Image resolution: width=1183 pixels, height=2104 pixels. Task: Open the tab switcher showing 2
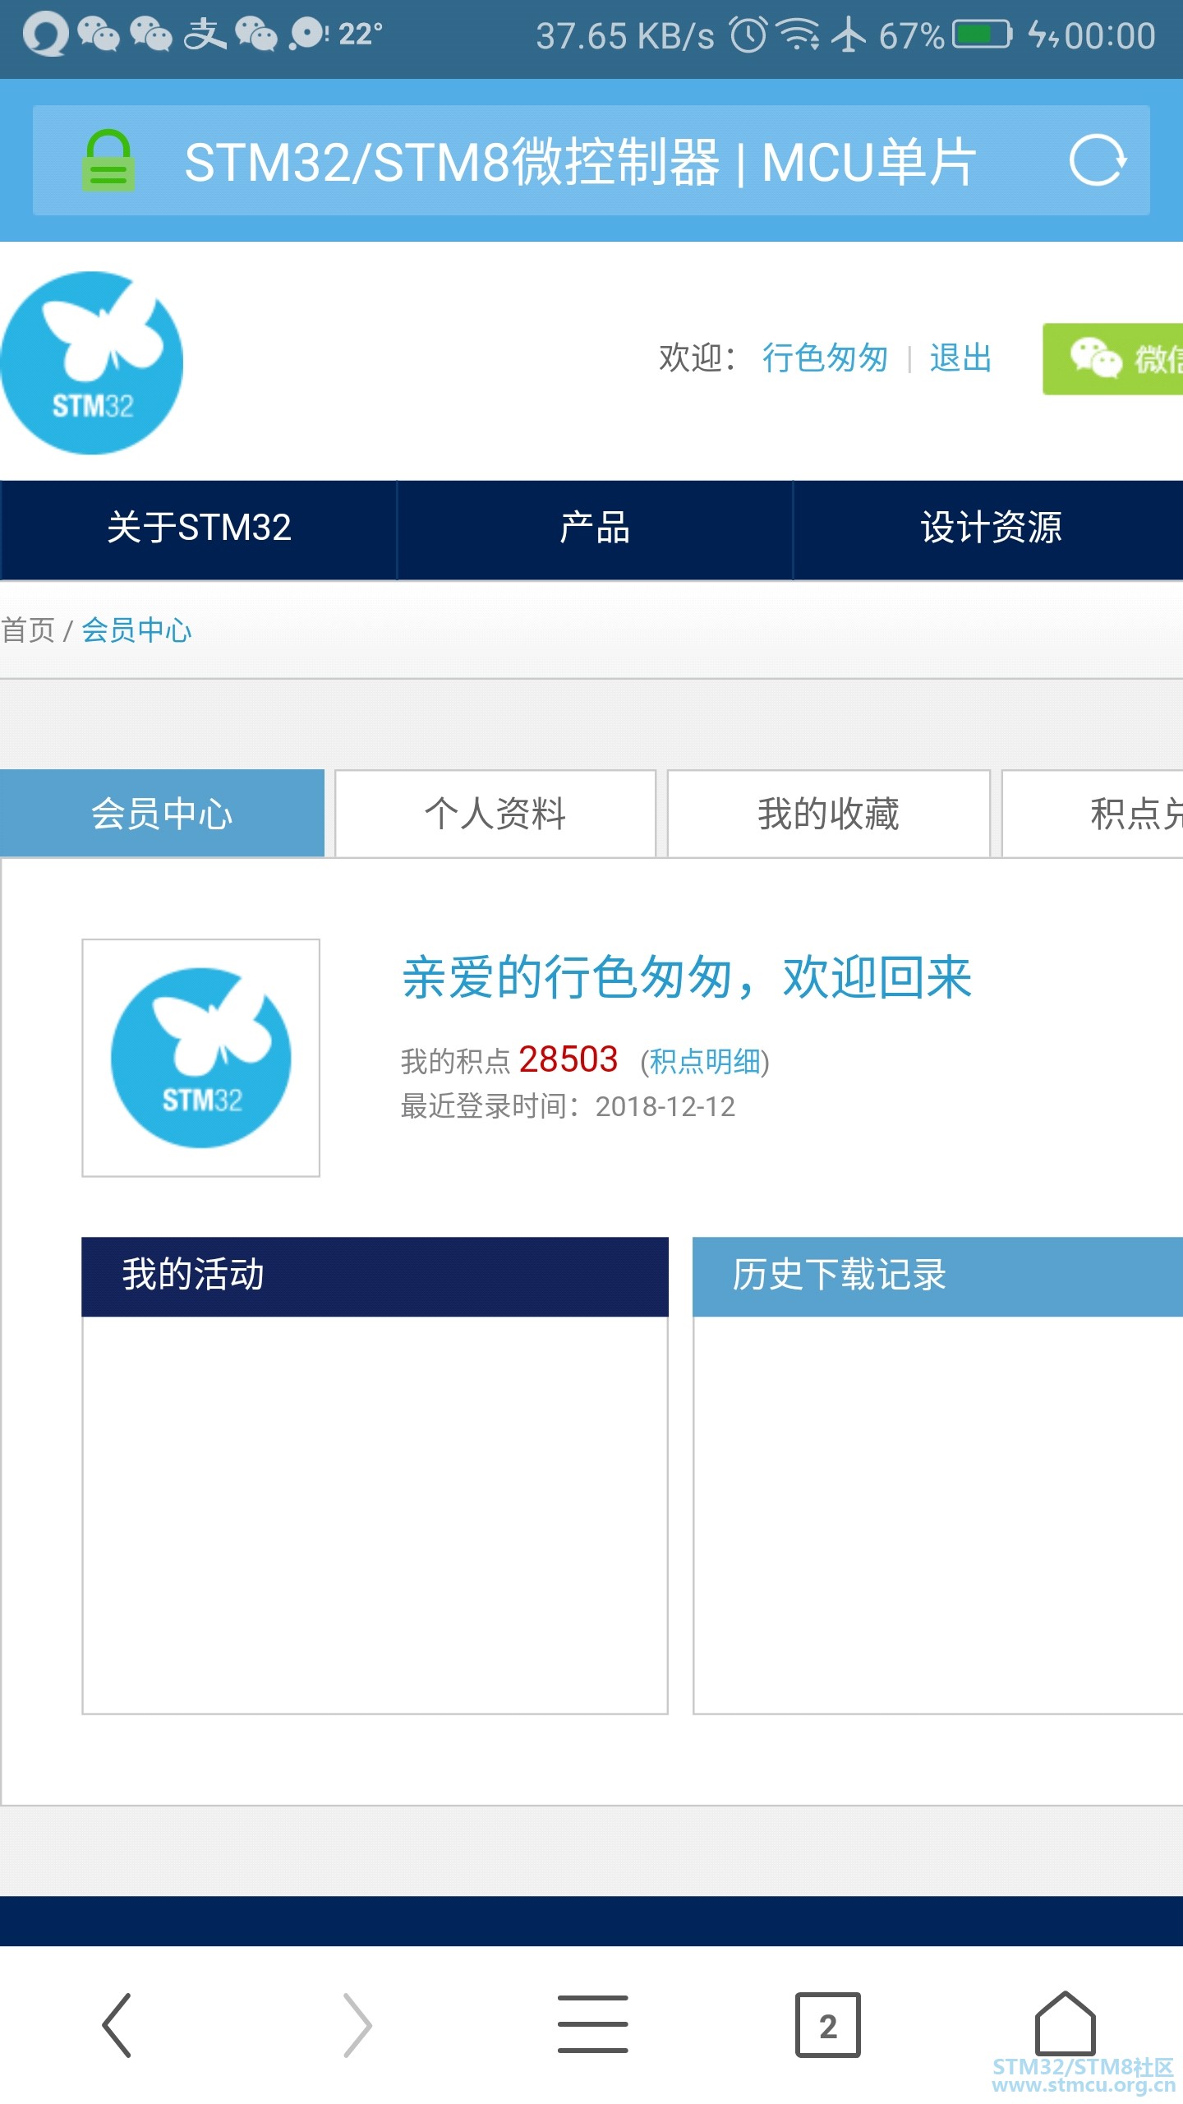tap(828, 2024)
